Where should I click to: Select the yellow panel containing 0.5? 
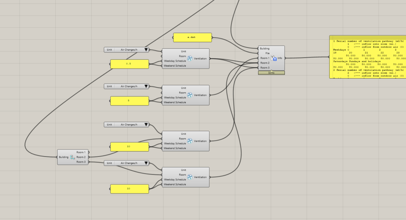point(129,64)
